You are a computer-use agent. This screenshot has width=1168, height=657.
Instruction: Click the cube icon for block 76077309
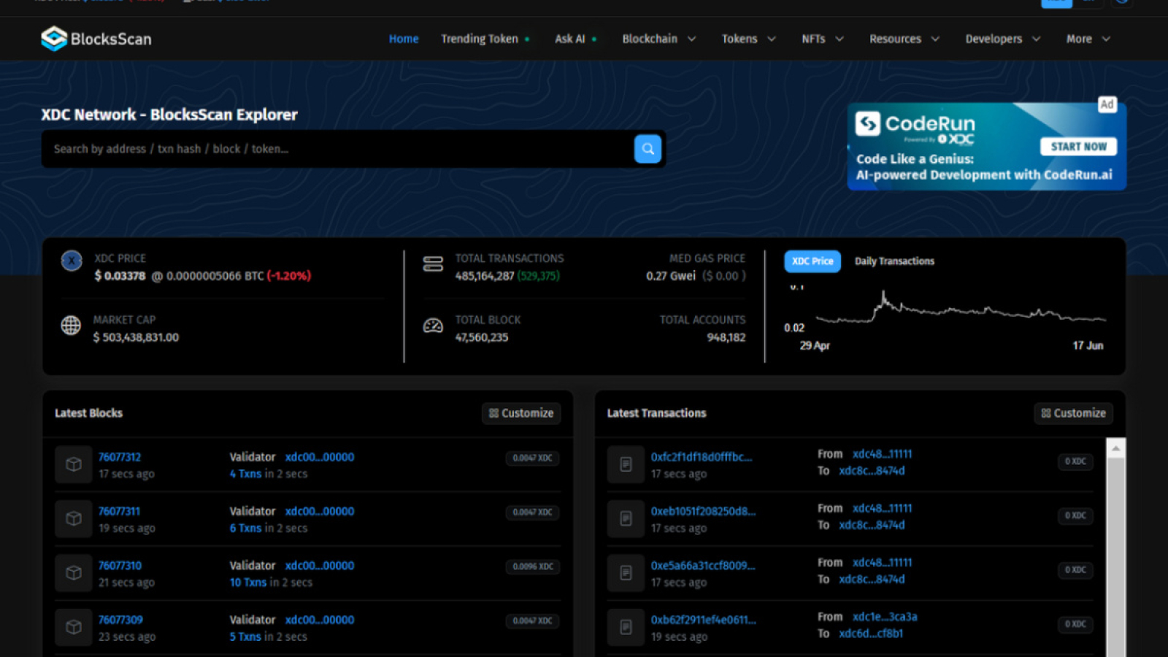(x=74, y=627)
